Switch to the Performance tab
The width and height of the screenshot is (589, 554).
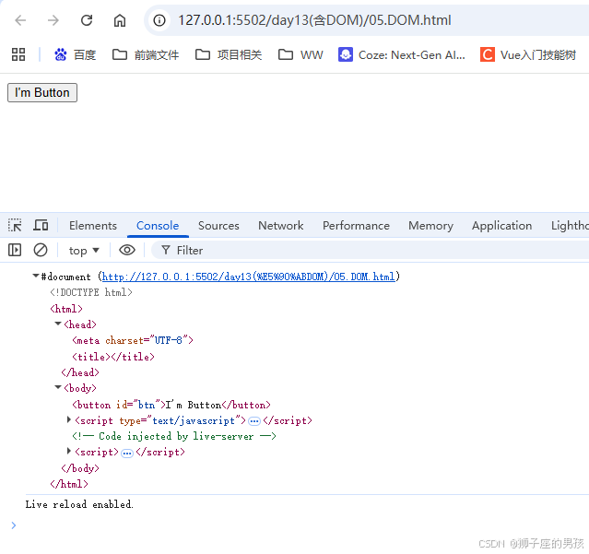[x=356, y=225]
